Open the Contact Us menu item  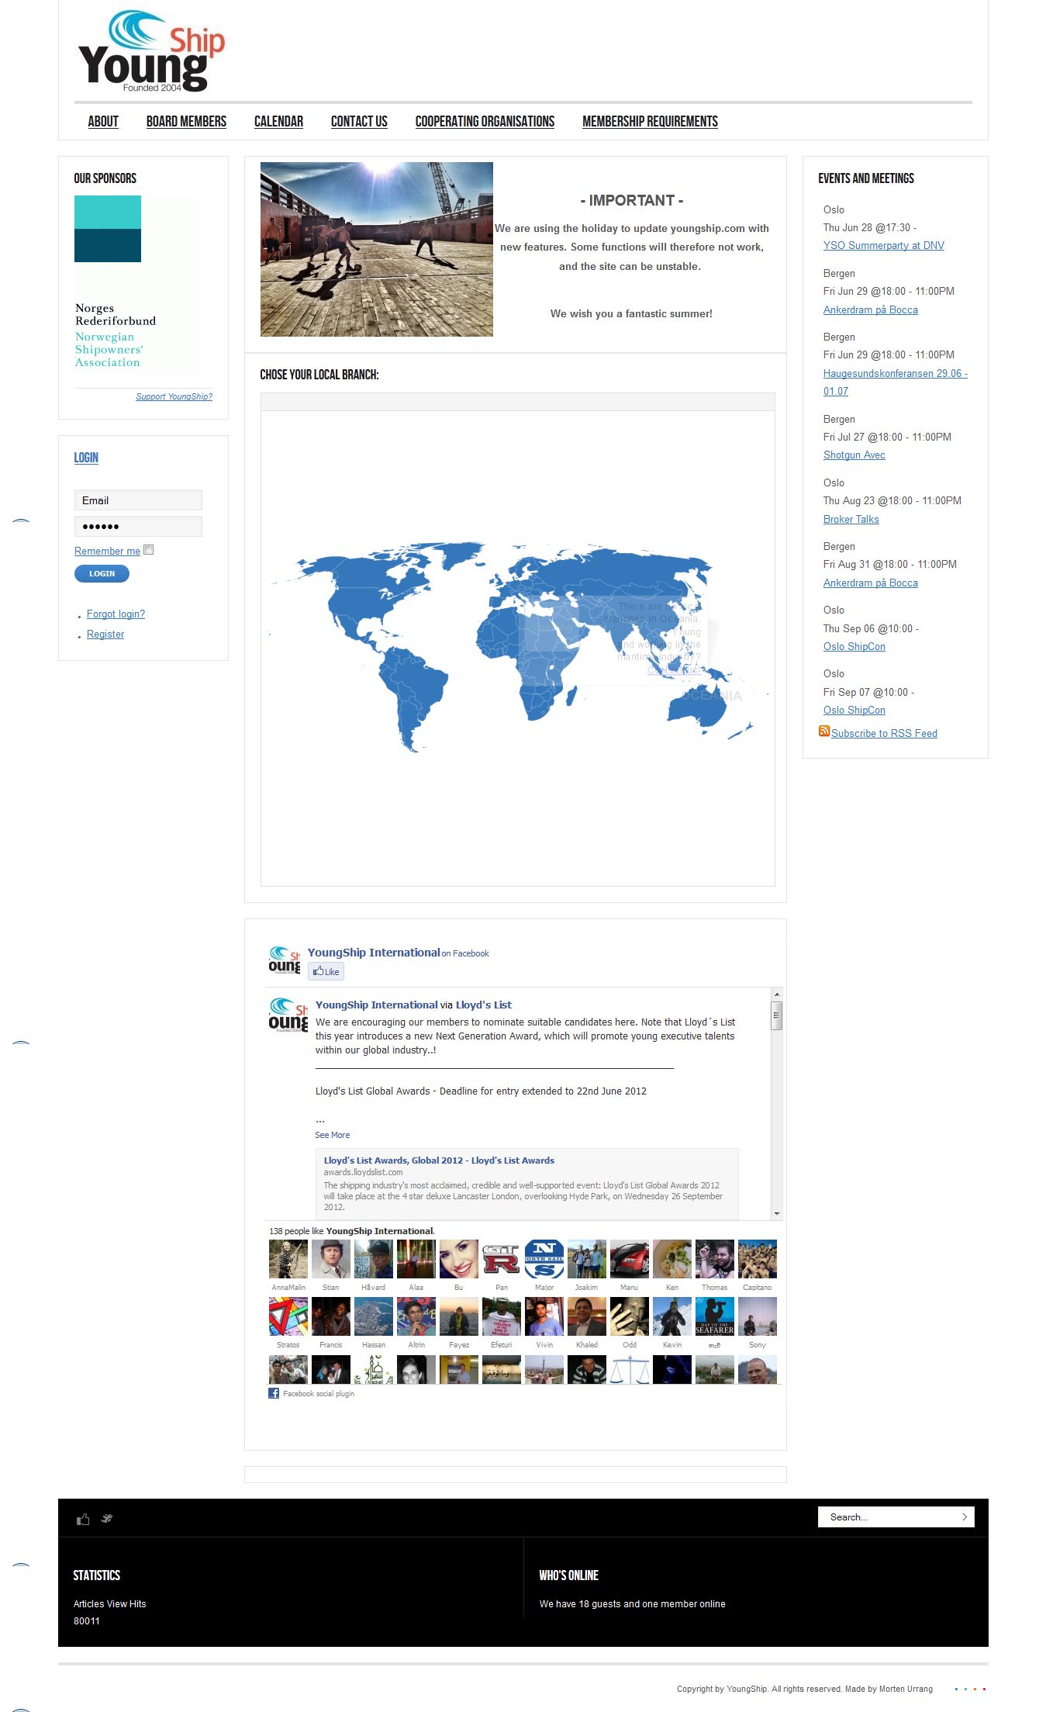pos(359,121)
